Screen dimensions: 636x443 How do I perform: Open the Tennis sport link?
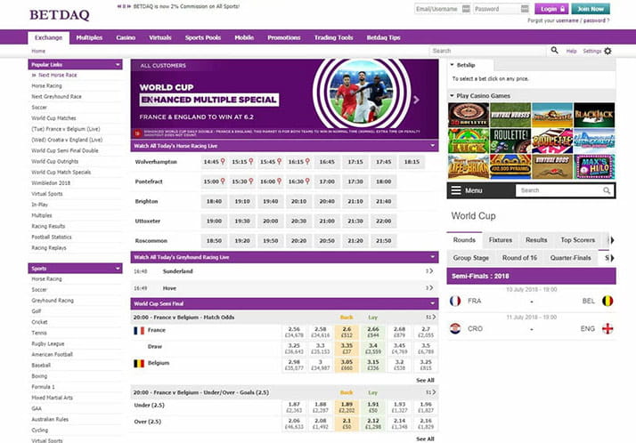coord(39,333)
